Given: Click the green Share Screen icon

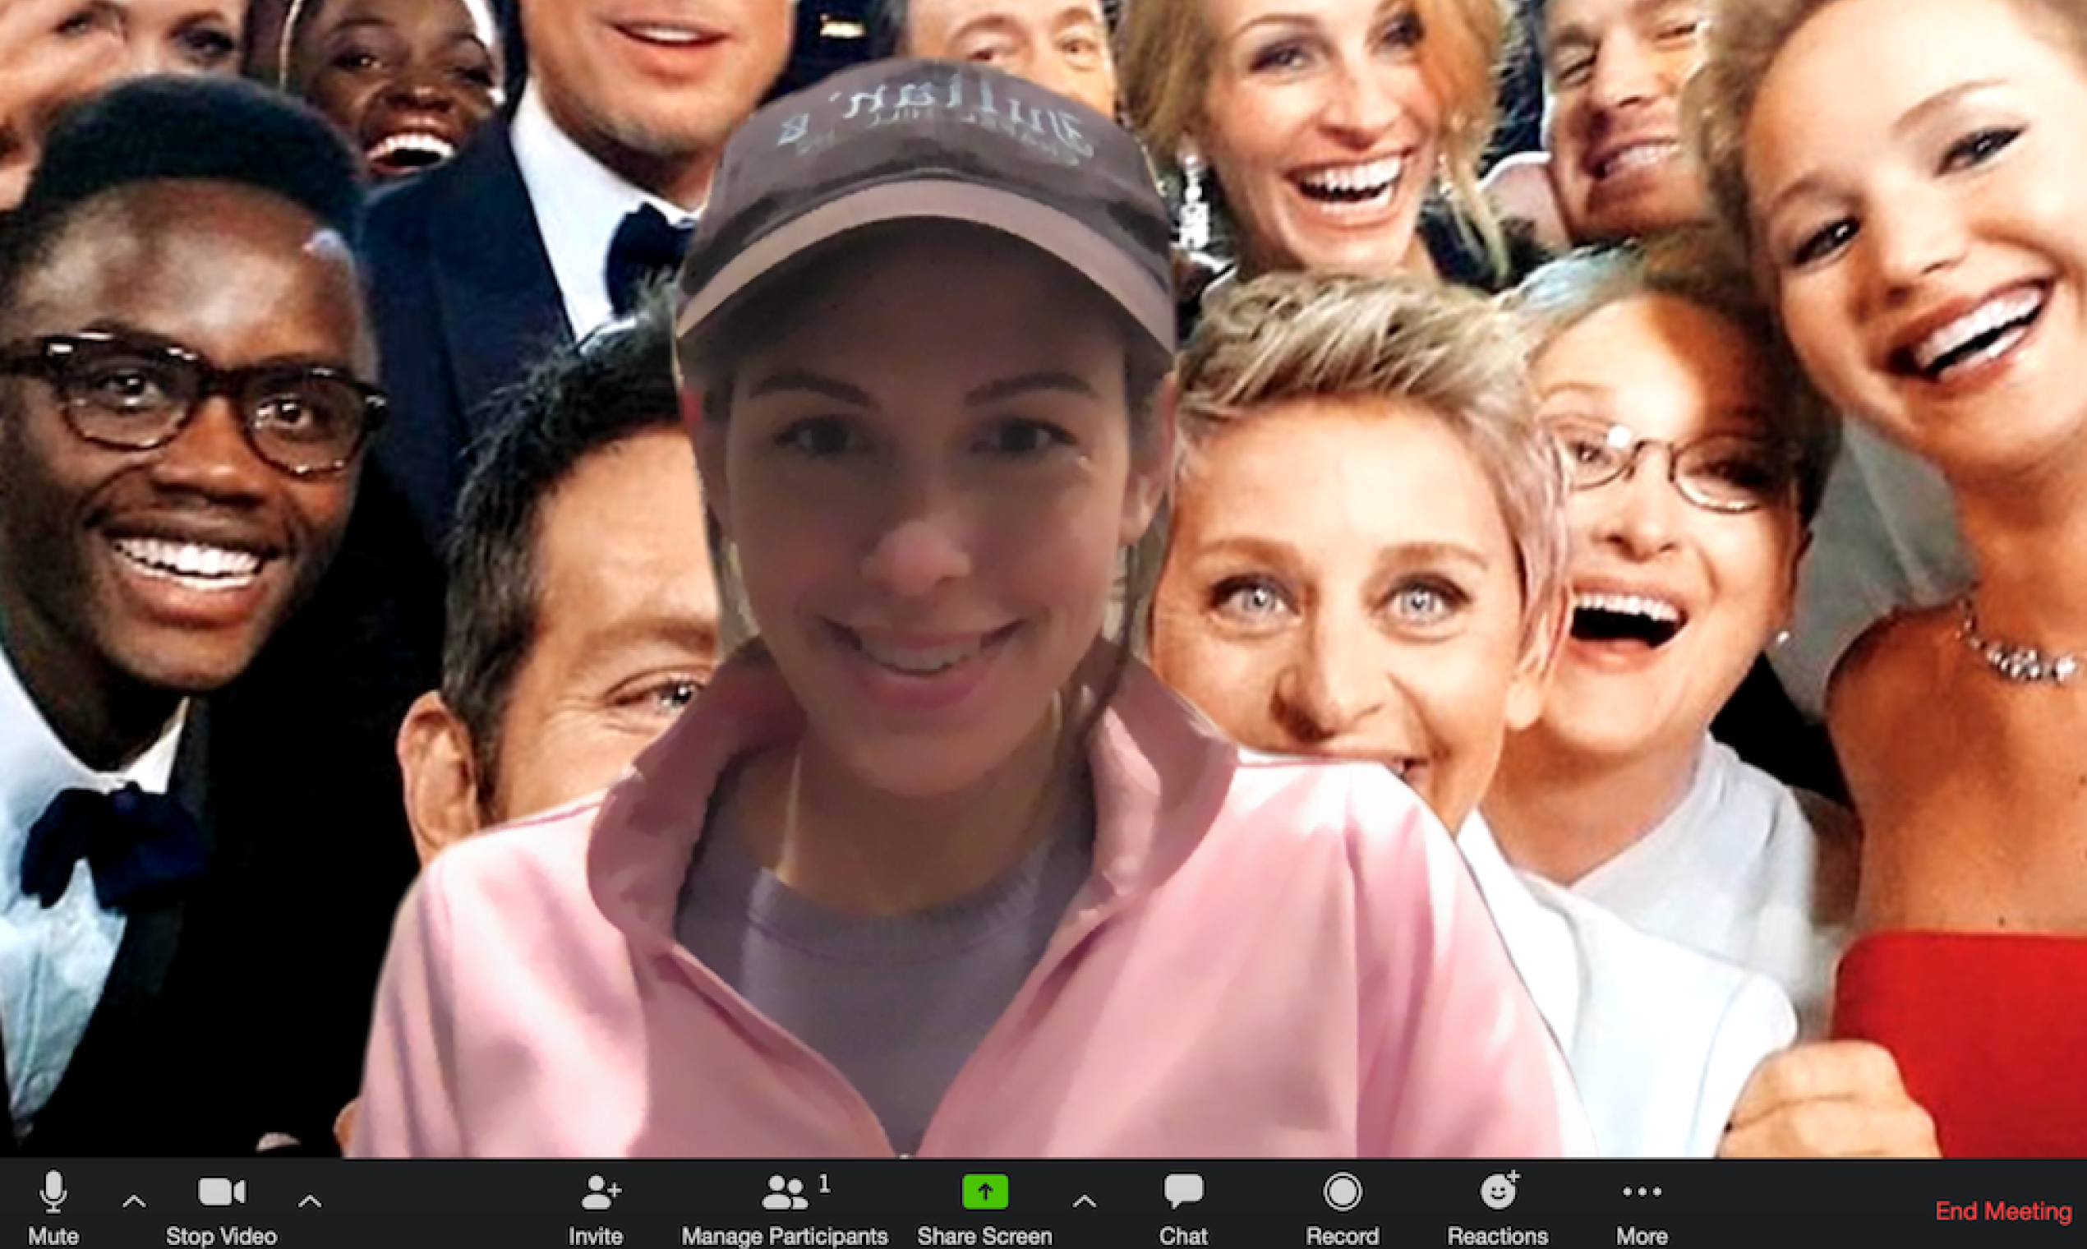Looking at the screenshot, I should pos(984,1191).
